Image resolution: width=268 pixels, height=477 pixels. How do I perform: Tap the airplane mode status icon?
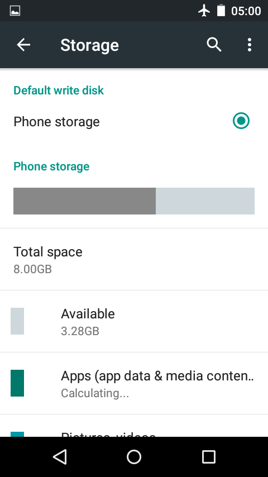click(204, 11)
